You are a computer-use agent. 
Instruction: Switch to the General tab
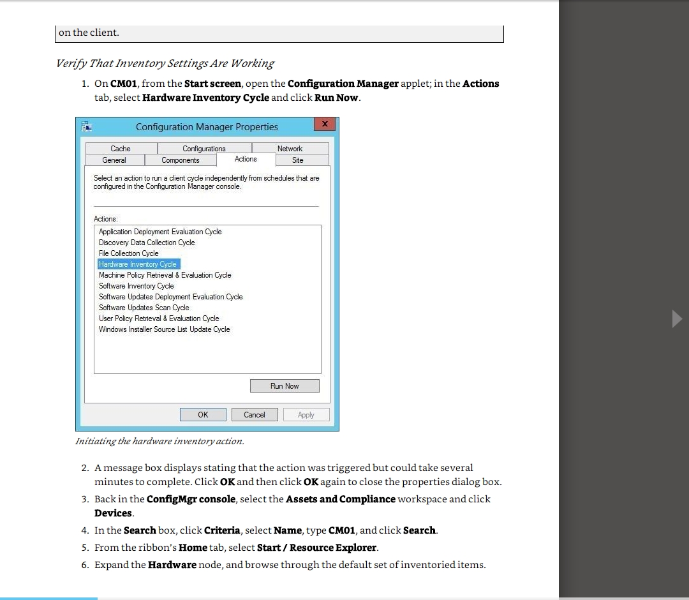[x=114, y=160]
